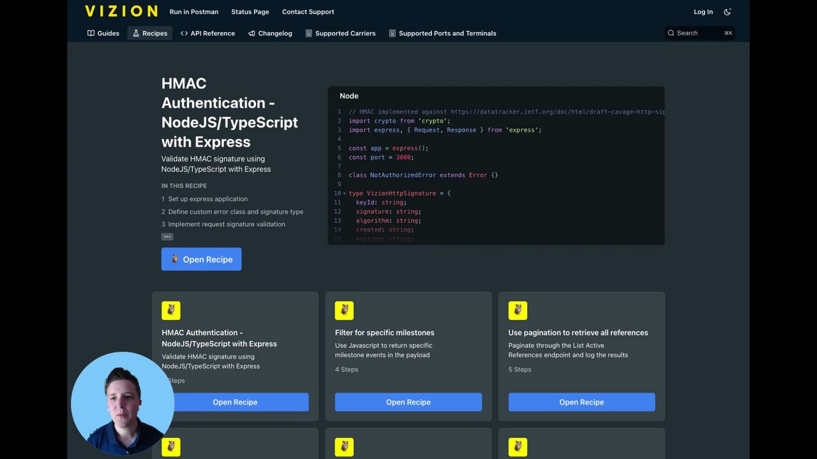Click 'Use pagination to retrieve all references' title

click(x=578, y=333)
